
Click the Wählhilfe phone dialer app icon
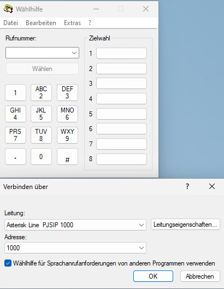[x=8, y=9]
